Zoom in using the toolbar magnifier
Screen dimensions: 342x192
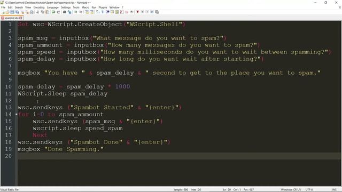coord(76,12)
